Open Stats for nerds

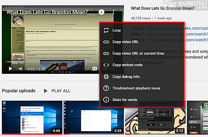coord(142,100)
